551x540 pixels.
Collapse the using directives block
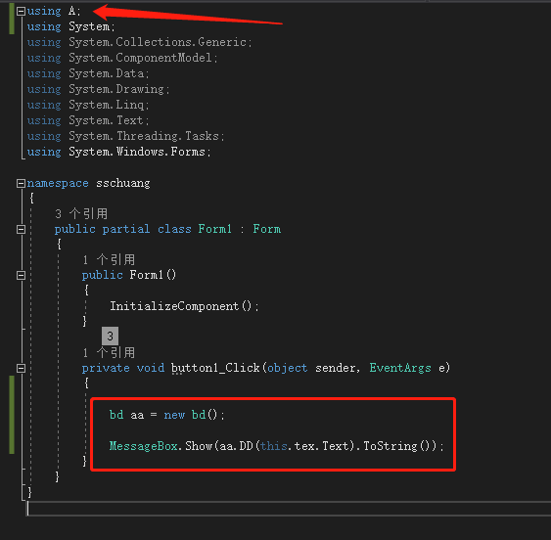click(x=21, y=11)
